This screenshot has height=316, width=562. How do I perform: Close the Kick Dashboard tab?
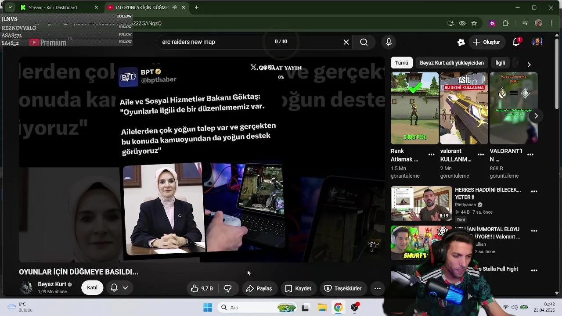(x=96, y=7)
